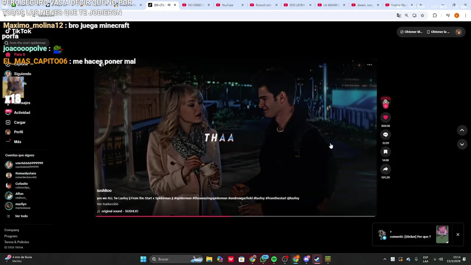Image resolution: width=471 pixels, height=265 pixels.
Task: Click Obtener M... button at top right
Action: [x=411, y=32]
